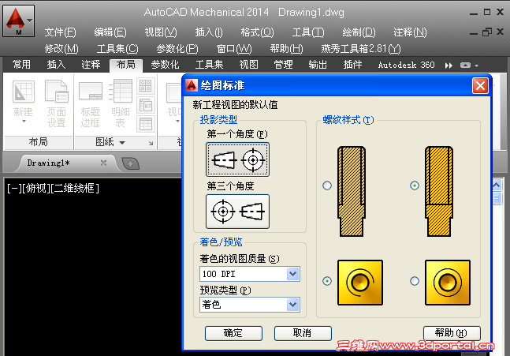Open the 插入(I) menu

pos(209,32)
